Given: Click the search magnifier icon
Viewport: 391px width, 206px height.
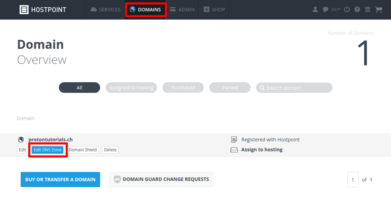Looking at the screenshot, I should (x=262, y=88).
